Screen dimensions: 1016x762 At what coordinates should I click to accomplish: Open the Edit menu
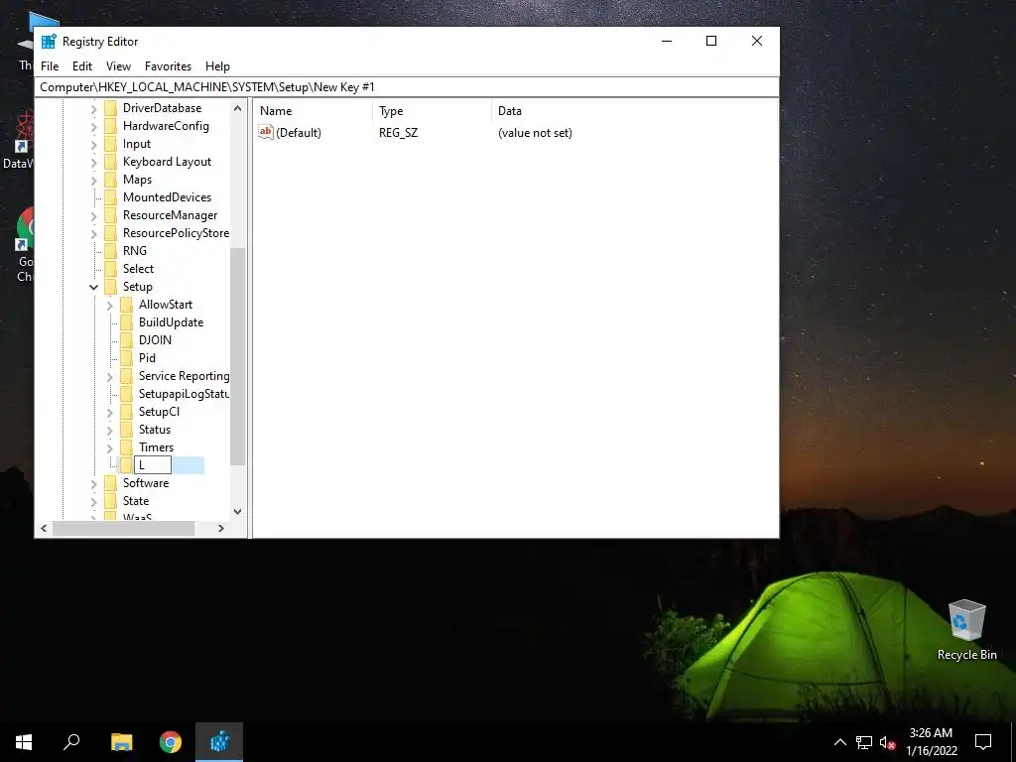click(x=81, y=66)
